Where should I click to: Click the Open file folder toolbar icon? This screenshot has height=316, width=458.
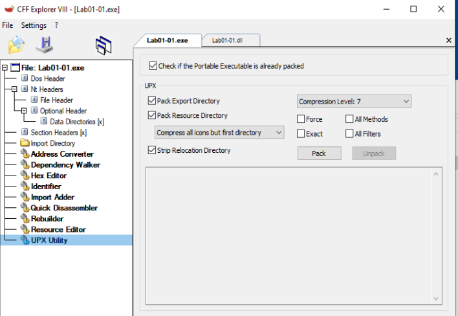16,45
